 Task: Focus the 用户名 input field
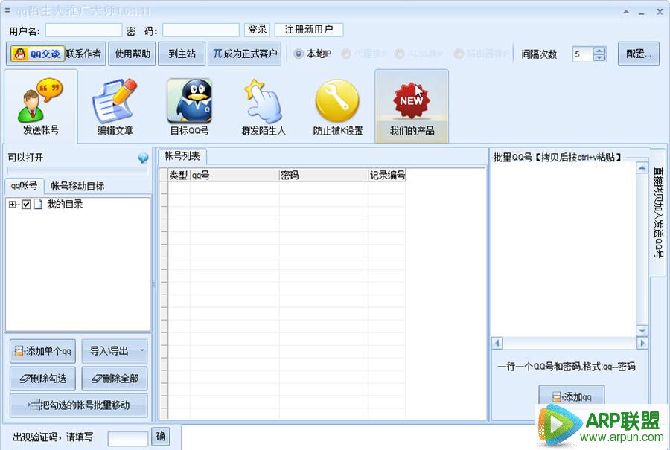click(83, 30)
